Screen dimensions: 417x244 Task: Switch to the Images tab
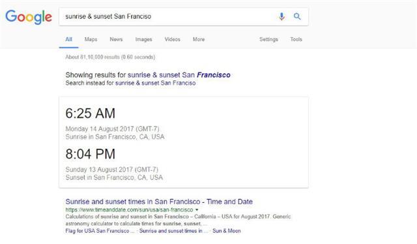point(143,39)
